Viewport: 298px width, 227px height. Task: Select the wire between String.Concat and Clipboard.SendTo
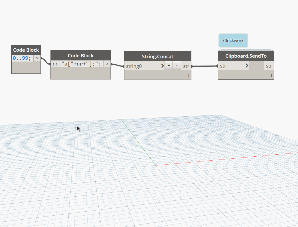(x=204, y=66)
